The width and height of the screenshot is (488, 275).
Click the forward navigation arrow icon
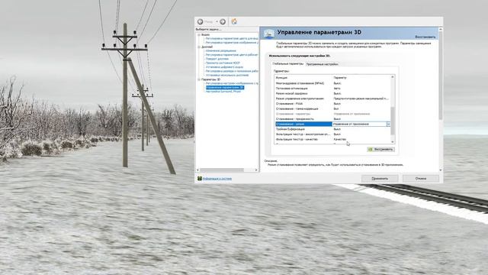[x=223, y=21]
